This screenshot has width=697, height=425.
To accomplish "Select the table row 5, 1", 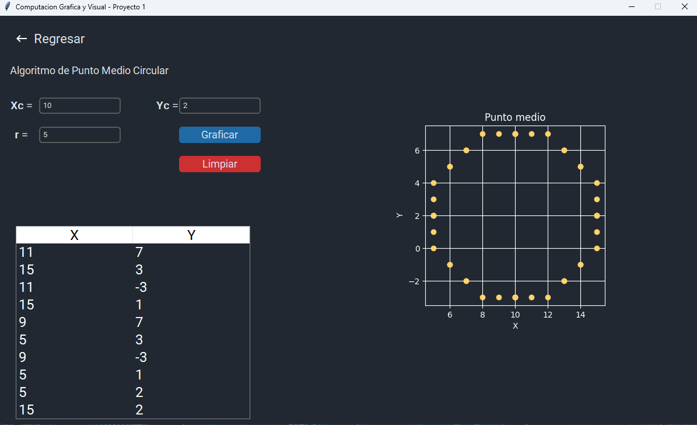I will coord(133,375).
